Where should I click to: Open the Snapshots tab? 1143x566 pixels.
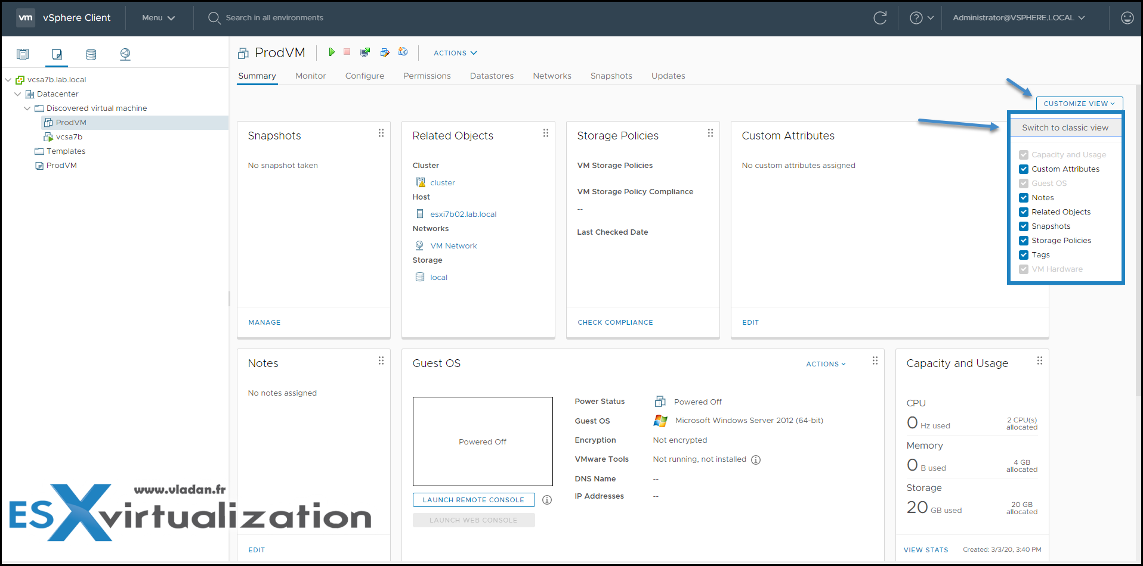click(611, 76)
